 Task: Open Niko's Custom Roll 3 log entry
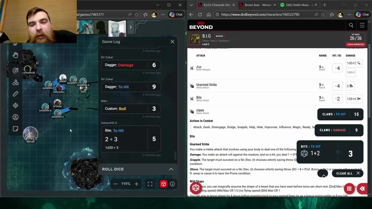(x=131, y=109)
